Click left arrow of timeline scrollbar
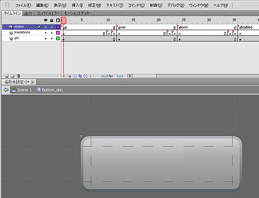 pos(130,76)
